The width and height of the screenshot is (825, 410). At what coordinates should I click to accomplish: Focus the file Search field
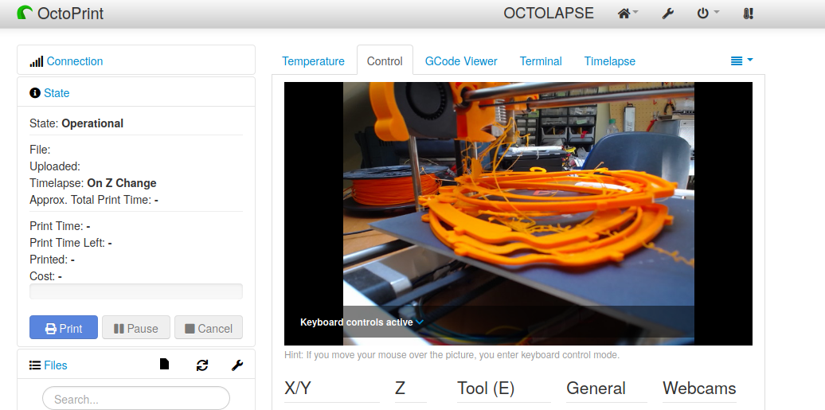click(136, 399)
